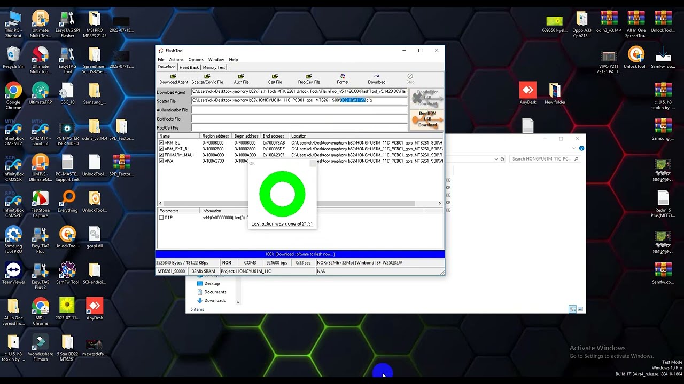Click the Scatter File path field

[x=299, y=100]
